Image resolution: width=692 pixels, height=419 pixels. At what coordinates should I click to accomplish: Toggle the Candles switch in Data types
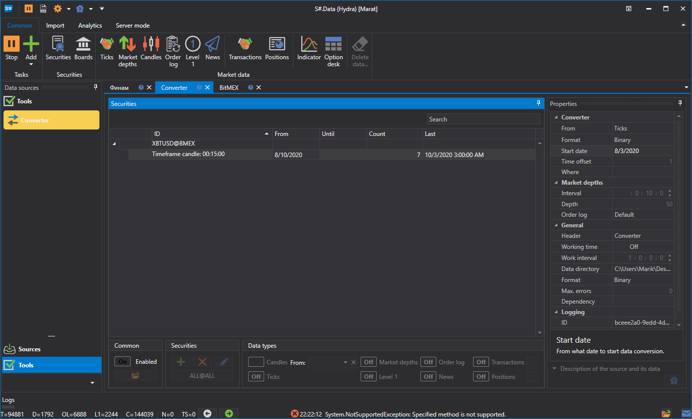click(x=256, y=362)
